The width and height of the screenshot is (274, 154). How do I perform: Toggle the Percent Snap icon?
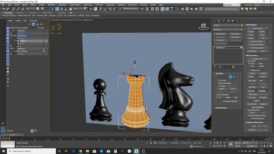point(110,9)
